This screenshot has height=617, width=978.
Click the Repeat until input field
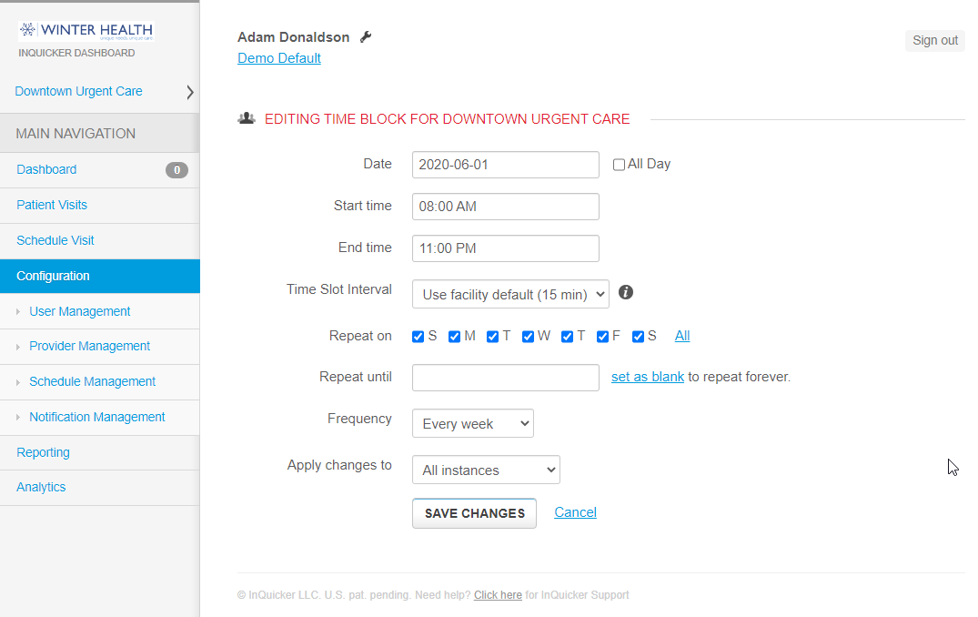pyautogui.click(x=505, y=377)
